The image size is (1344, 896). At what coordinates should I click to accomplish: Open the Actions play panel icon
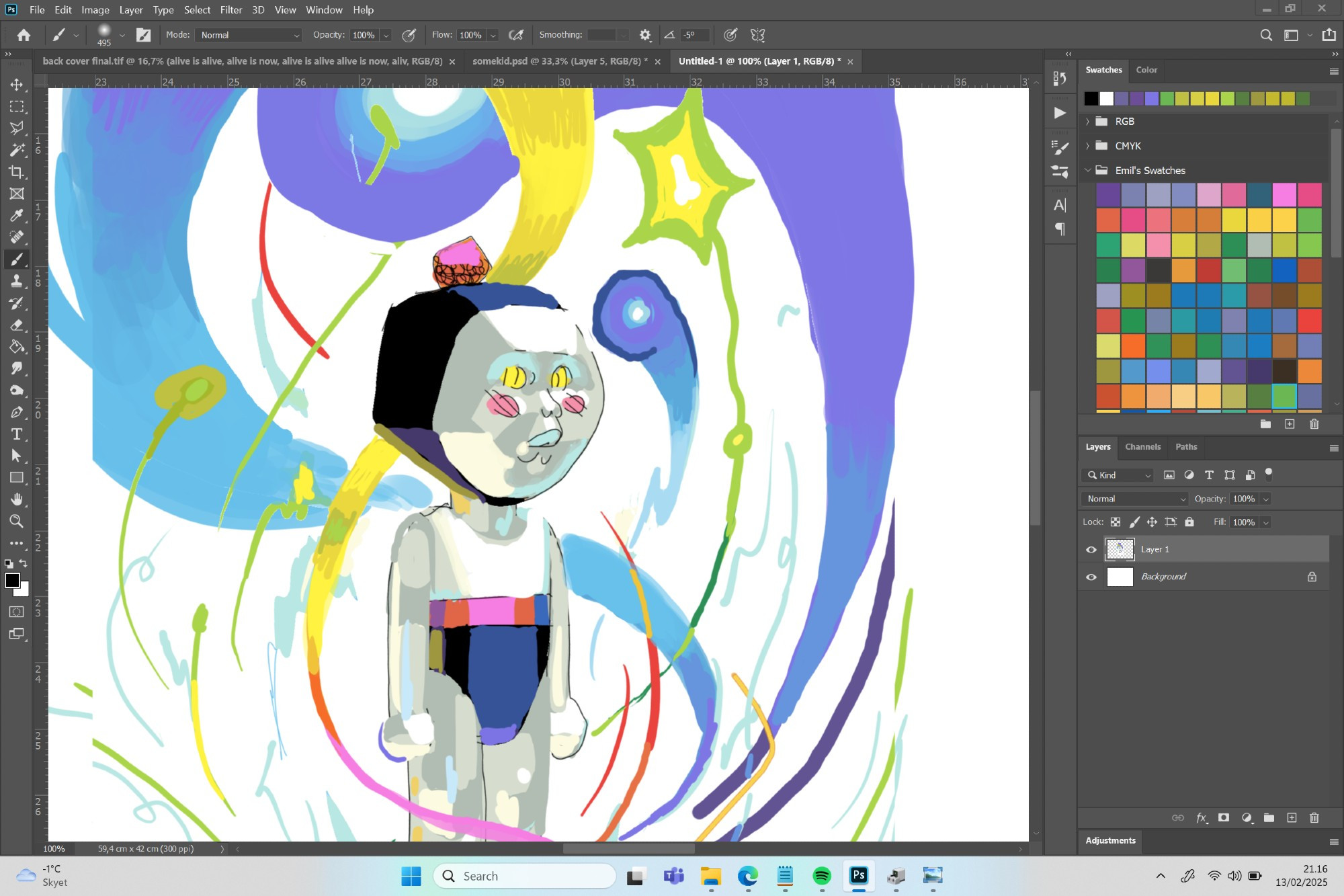[x=1060, y=113]
